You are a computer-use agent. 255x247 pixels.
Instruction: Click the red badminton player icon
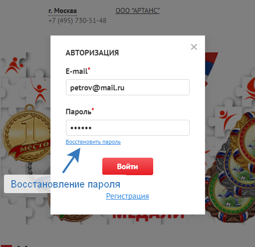click(38, 91)
